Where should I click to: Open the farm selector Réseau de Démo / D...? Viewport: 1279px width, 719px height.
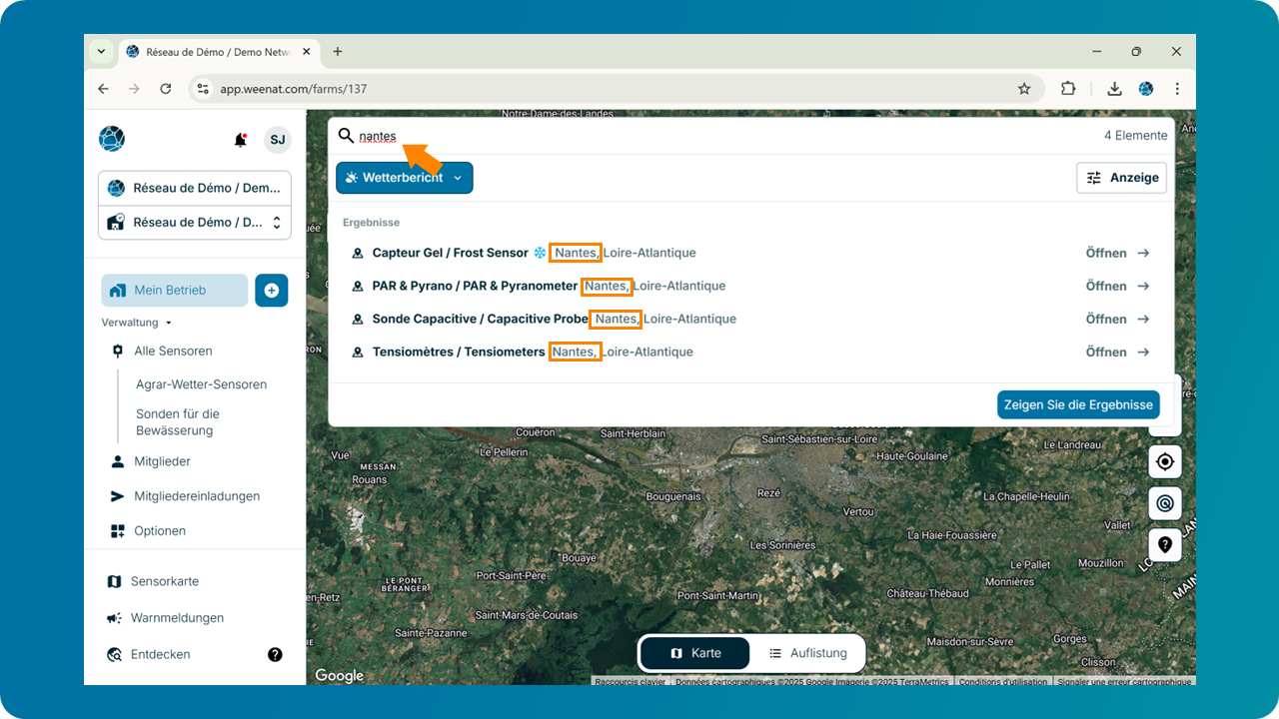tap(195, 222)
